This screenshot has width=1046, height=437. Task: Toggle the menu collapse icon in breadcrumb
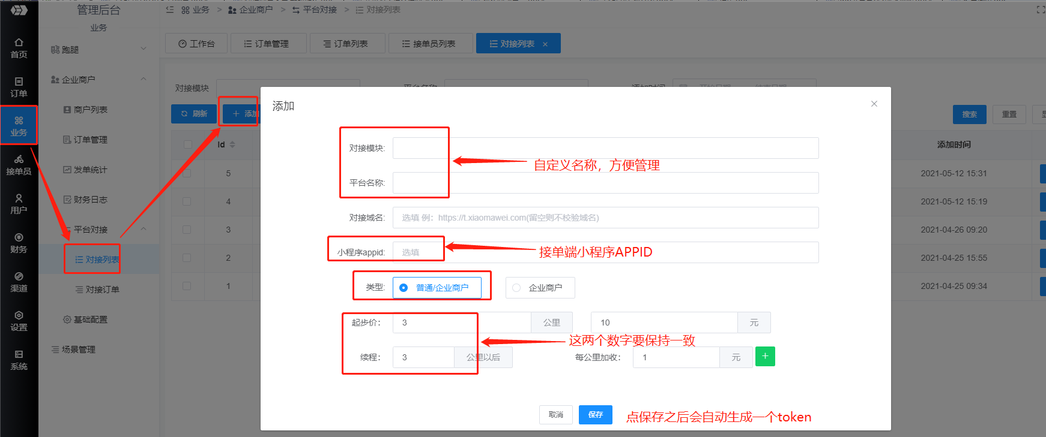coord(170,10)
